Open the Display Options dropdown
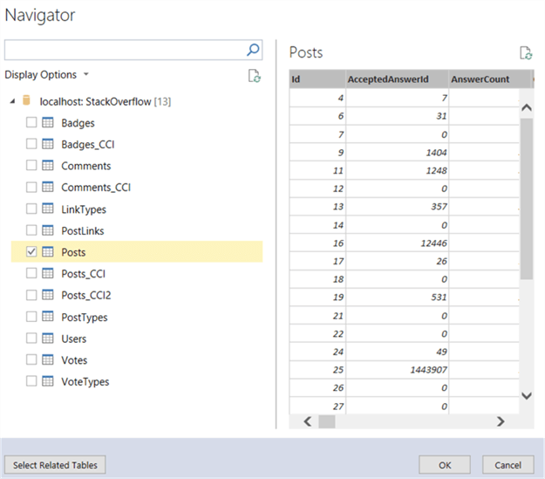Image resolution: width=545 pixels, height=479 pixels. 47,75
